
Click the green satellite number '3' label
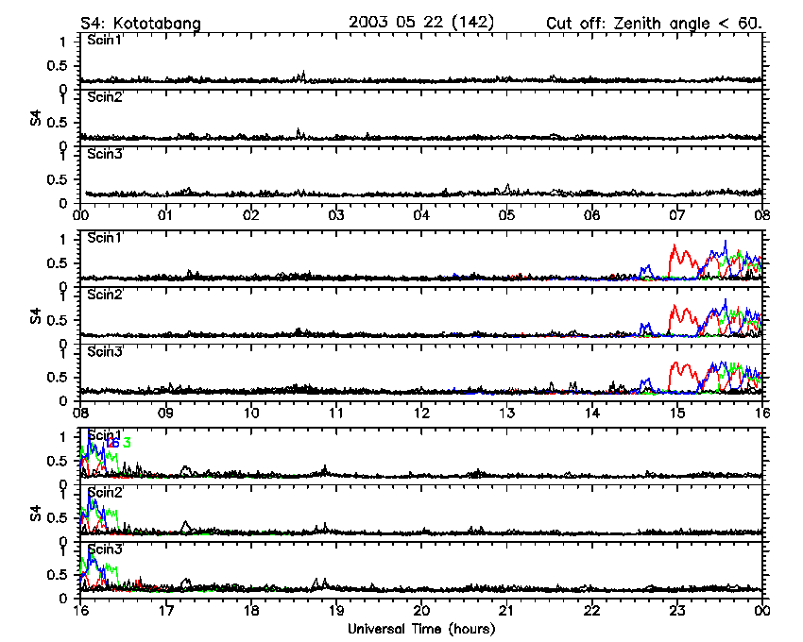pyautogui.click(x=127, y=443)
